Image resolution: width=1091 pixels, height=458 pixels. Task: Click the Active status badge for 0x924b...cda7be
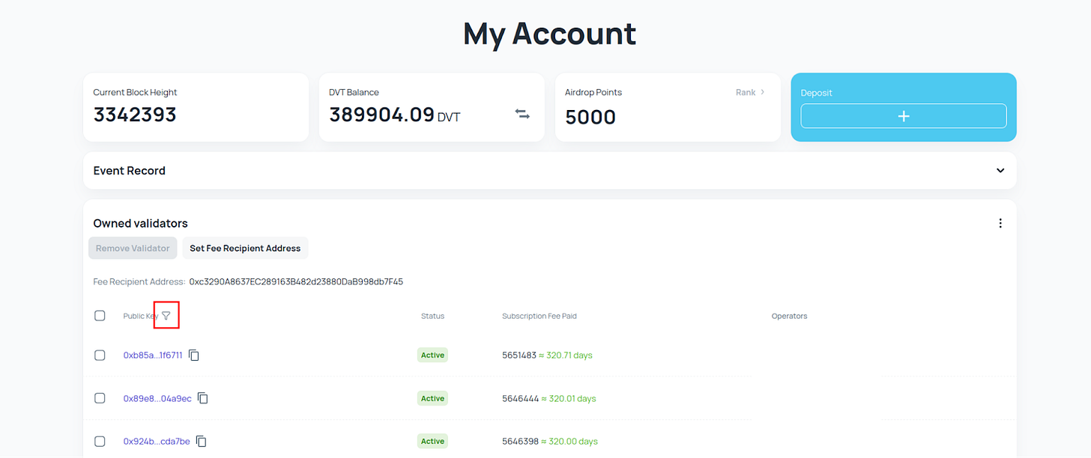coord(432,441)
